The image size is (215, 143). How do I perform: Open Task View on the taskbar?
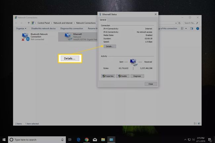tap(70, 140)
